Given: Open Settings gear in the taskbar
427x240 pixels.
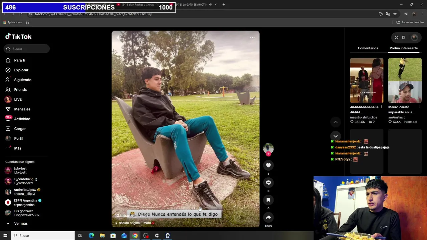Looking at the screenshot, I should coord(157,236).
